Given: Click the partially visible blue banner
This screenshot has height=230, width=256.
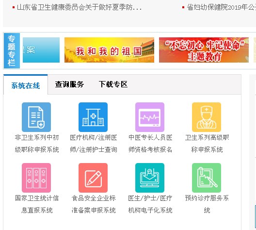Looking at the screenshot, I should [x=41, y=50].
